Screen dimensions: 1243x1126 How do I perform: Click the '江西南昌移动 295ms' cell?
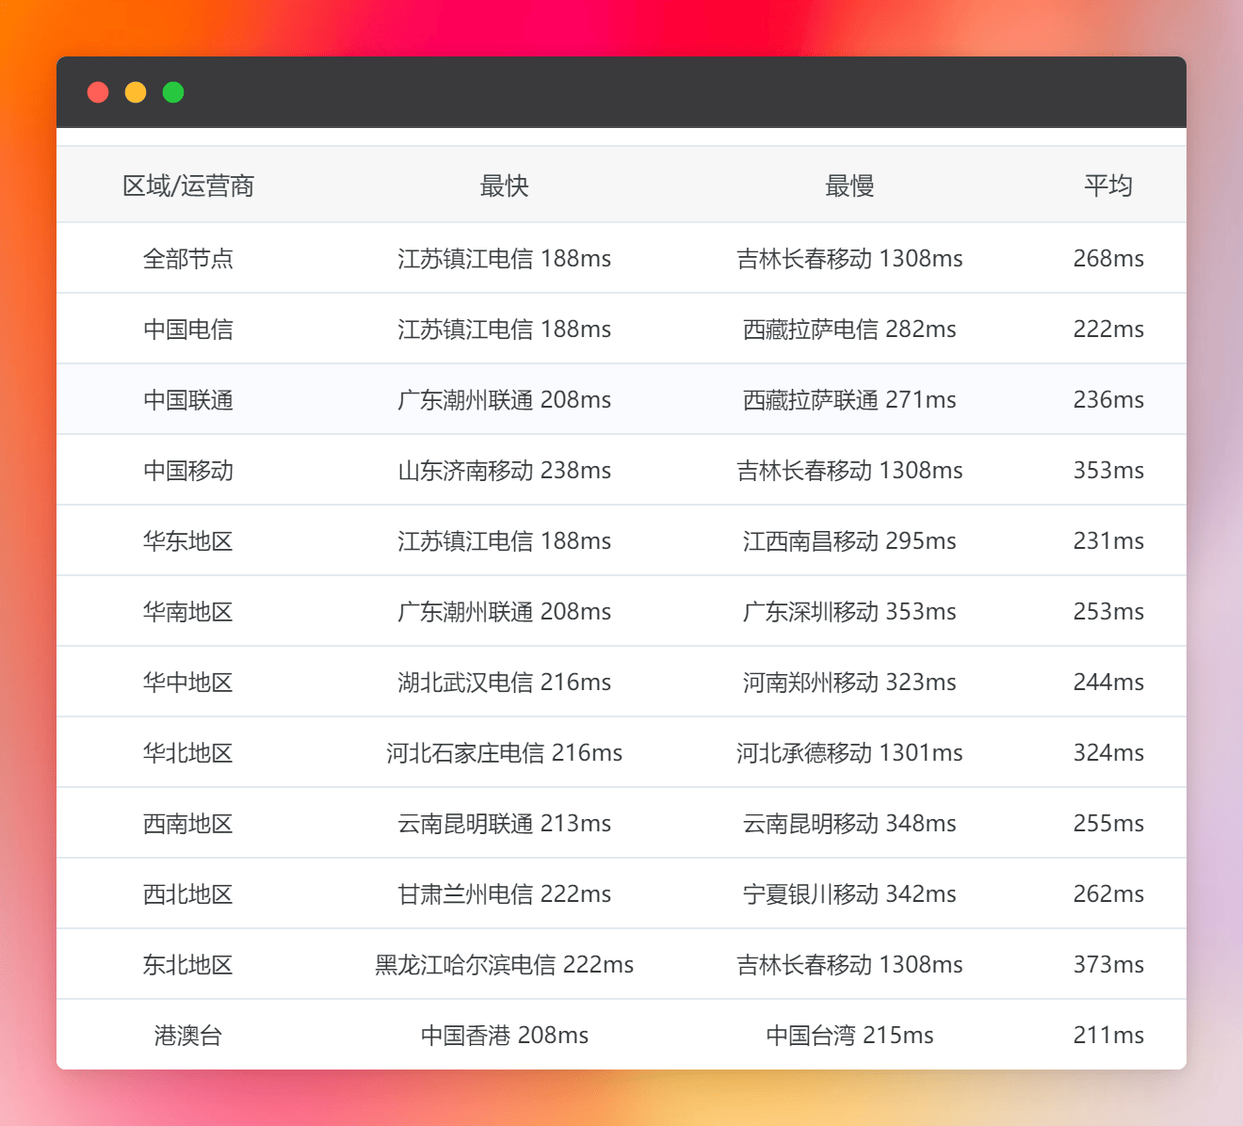[x=849, y=540]
